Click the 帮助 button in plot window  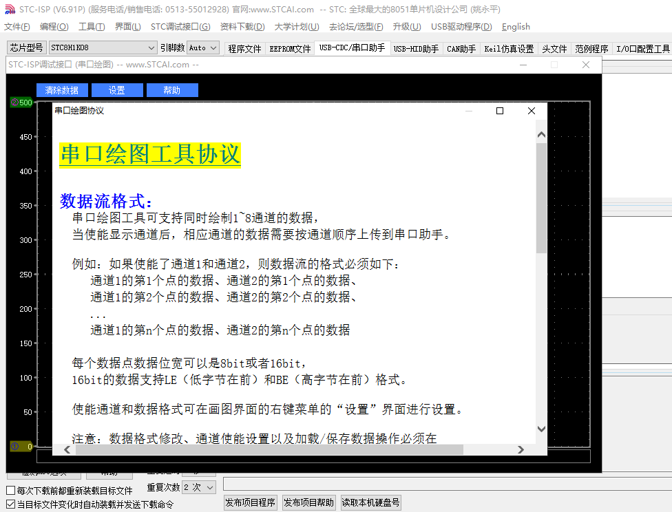pos(172,90)
